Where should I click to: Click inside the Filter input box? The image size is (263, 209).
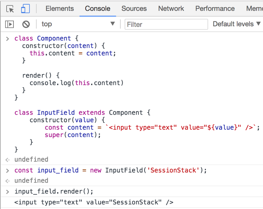(x=166, y=24)
